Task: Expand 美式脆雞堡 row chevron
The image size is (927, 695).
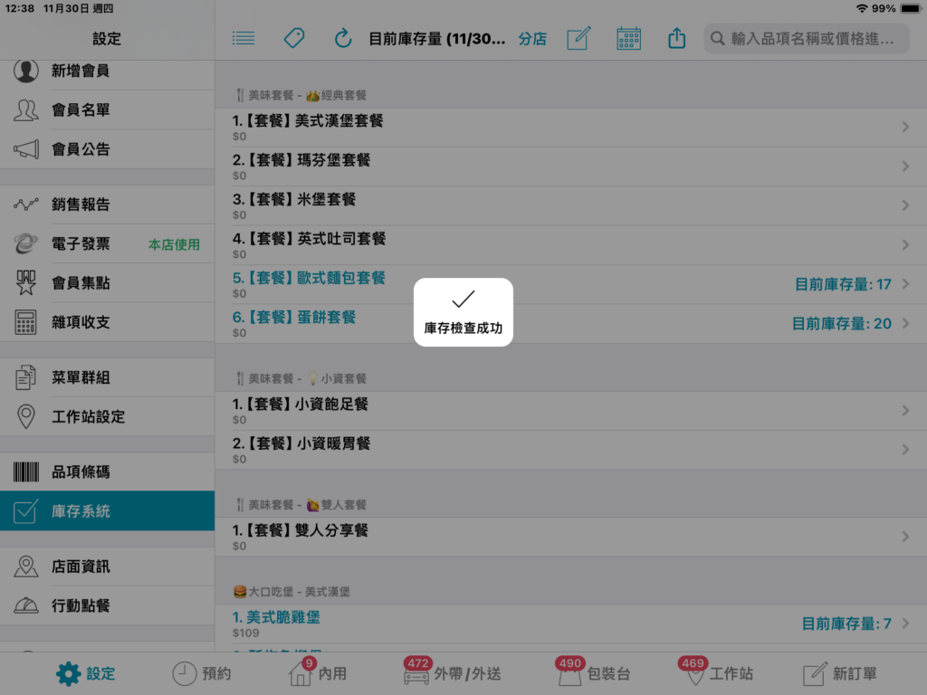Action: click(x=905, y=624)
